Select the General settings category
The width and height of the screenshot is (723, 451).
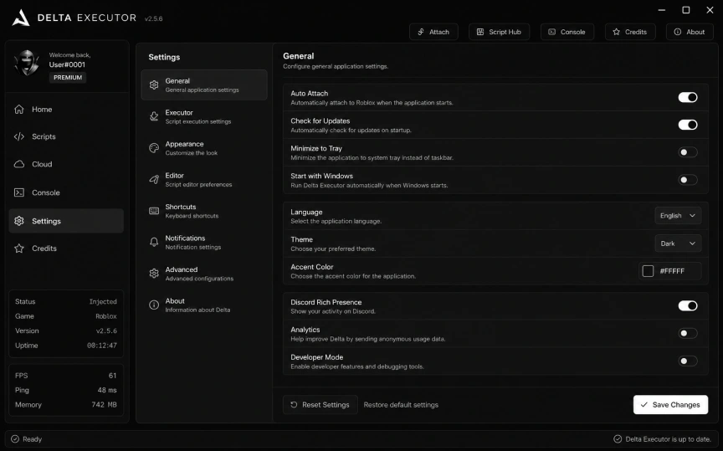(204, 85)
